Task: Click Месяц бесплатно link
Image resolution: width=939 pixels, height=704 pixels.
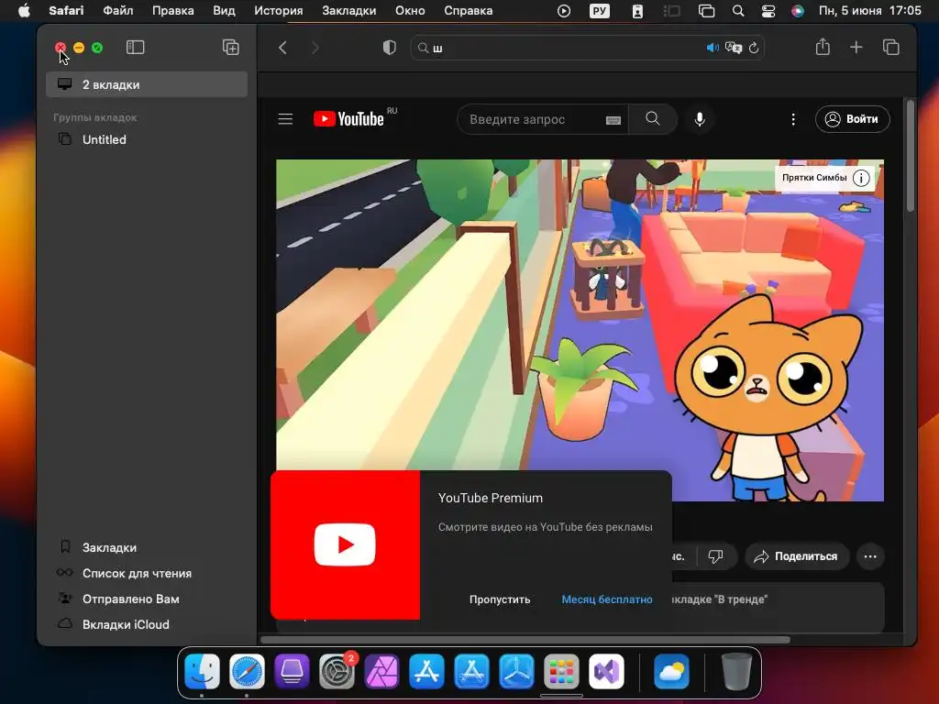Action: point(607,599)
